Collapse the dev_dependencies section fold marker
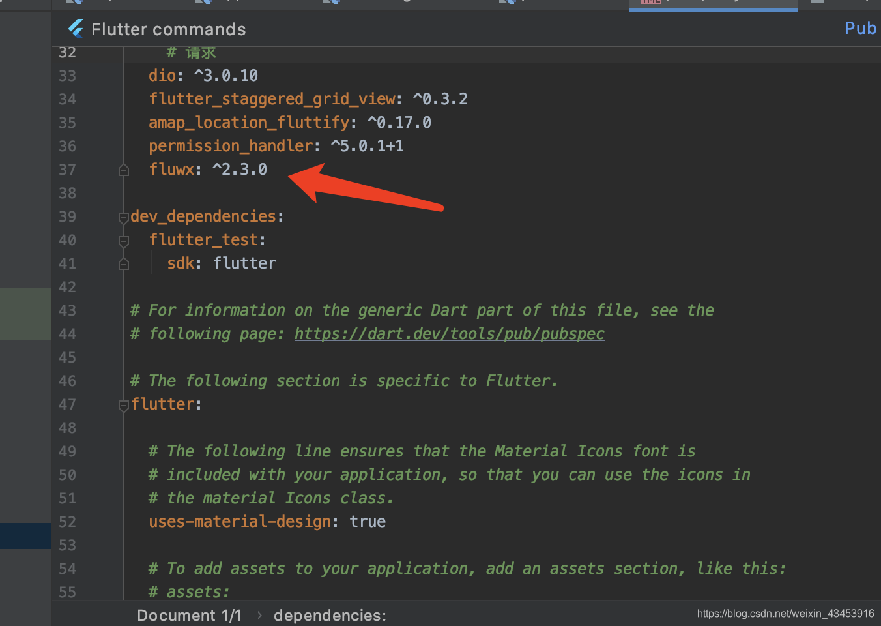 124,217
